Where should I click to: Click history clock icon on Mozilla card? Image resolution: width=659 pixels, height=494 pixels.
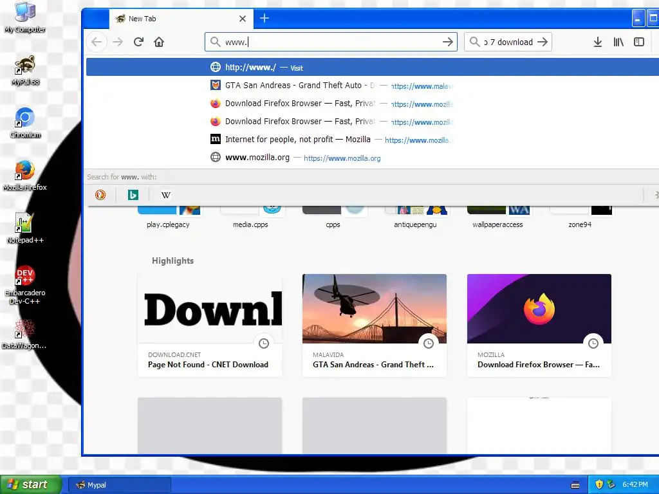pyautogui.click(x=593, y=343)
